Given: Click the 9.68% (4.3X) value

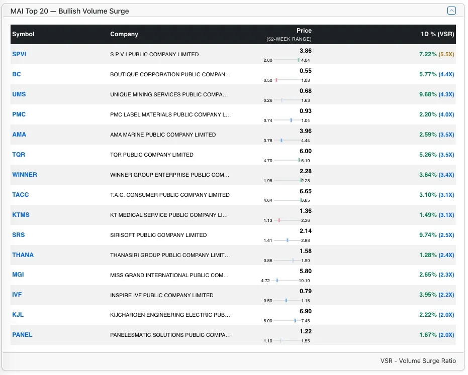Looking at the screenshot, I should point(437,94).
